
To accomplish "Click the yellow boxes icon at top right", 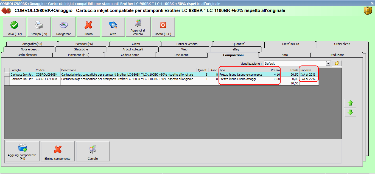I will [x=367, y=11].
